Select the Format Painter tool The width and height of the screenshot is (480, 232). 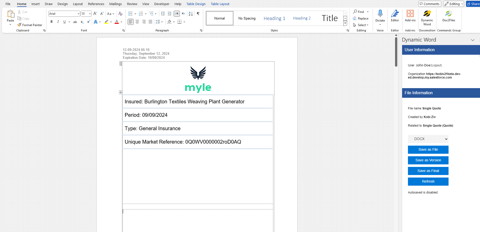point(30,25)
